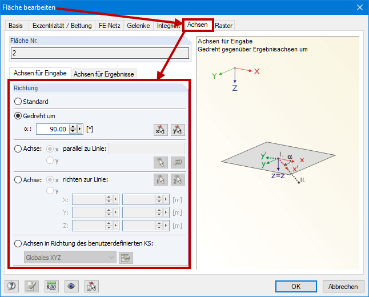Open Y second point value arrow menu
Image resolution: width=369 pixels, height=297 pixels.
(166, 212)
